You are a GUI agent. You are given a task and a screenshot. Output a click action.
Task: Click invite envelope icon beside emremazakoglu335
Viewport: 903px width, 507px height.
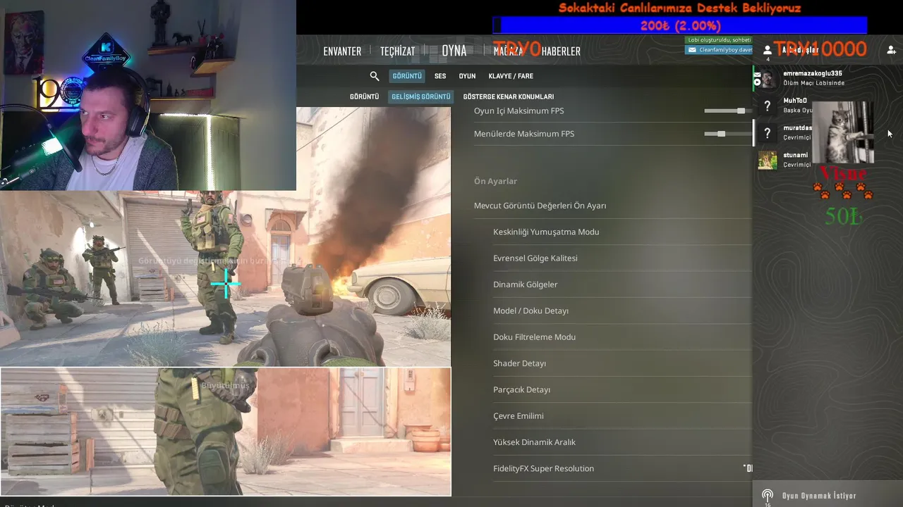756,73
